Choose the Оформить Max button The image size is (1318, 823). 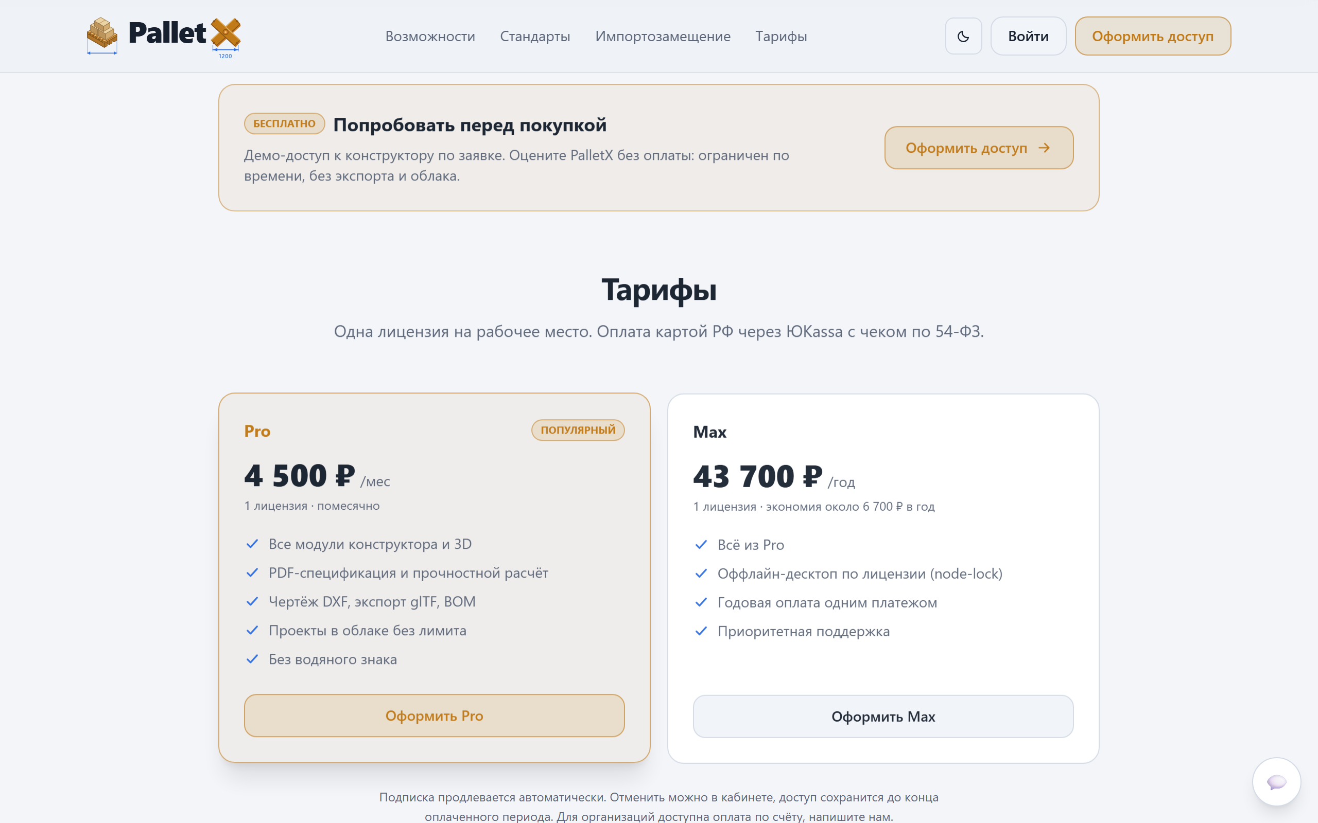pyautogui.click(x=883, y=717)
